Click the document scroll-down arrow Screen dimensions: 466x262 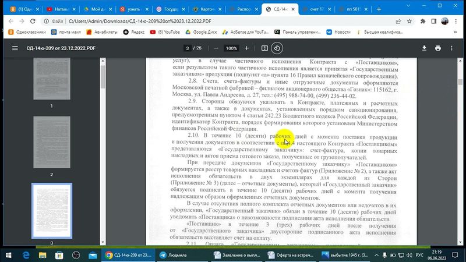pyautogui.click(x=460, y=242)
